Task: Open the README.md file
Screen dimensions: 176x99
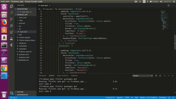Action: [26, 60]
